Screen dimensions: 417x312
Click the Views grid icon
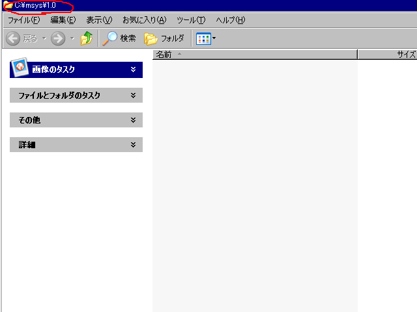[203, 39]
